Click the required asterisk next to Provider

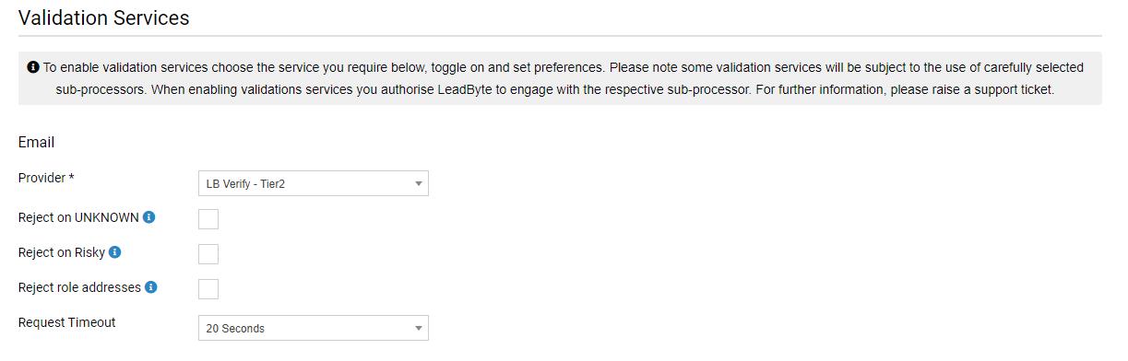(71, 177)
